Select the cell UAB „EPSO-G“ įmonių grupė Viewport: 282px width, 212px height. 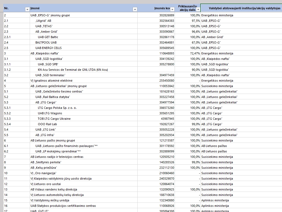tap(50, 15)
